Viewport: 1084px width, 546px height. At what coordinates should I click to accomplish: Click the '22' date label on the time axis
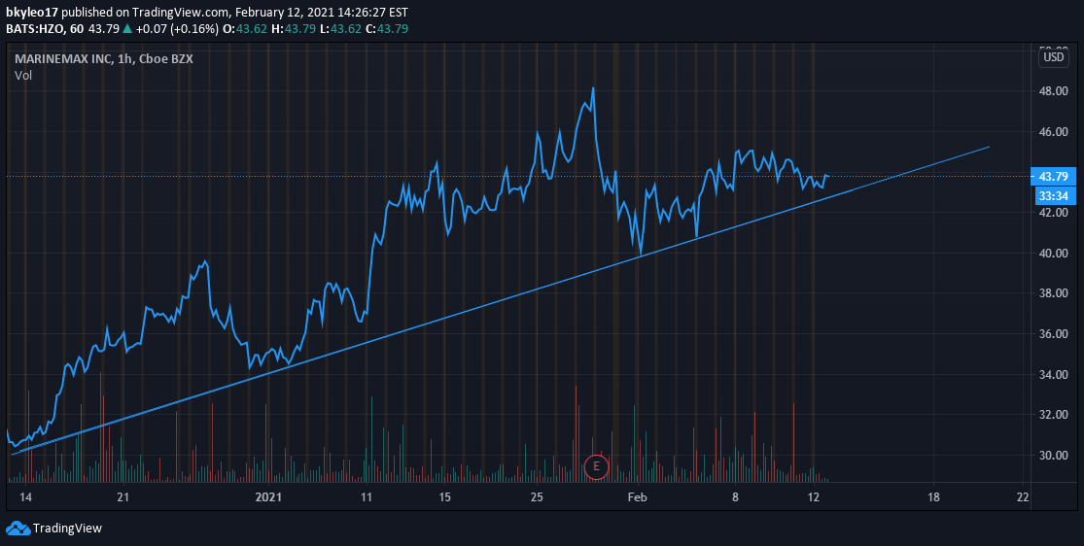point(1023,496)
